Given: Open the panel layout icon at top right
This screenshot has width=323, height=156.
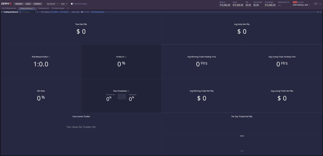Looking at the screenshot, I should coord(316,4).
